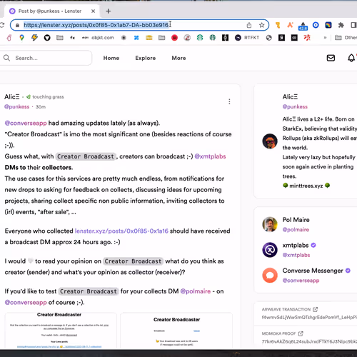Open Converse Messenger profile name

click(313, 271)
